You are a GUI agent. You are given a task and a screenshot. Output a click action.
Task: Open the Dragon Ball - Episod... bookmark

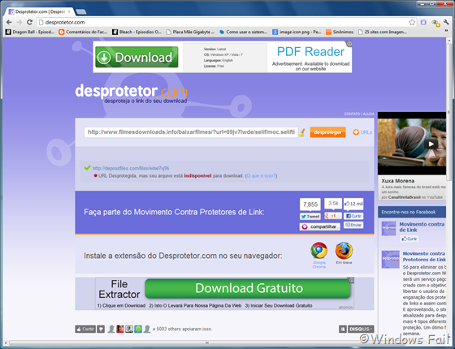(30, 32)
